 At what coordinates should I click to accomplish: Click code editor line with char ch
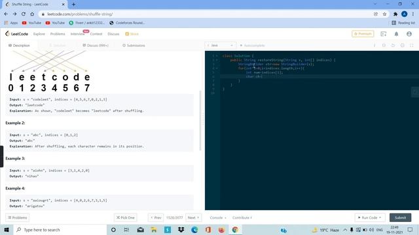click(319, 76)
